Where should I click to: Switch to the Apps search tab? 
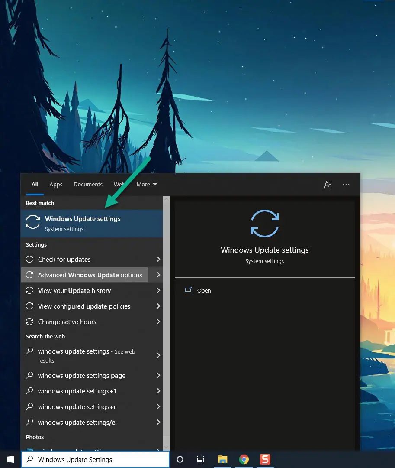tap(56, 185)
